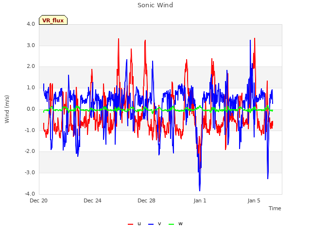Click the 1.0 y-axis label
The image size is (311, 233).
[x=31, y=87]
